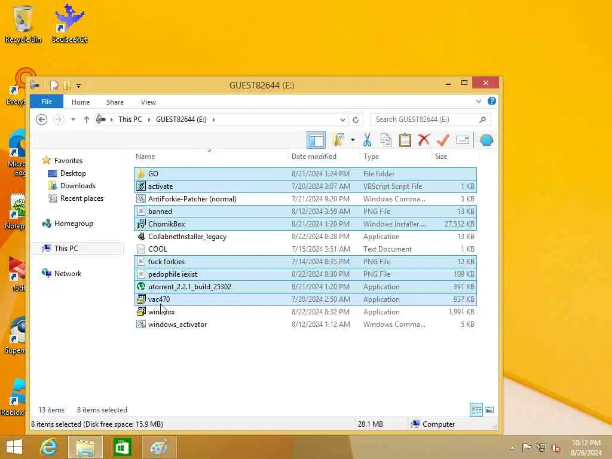Image resolution: width=612 pixels, height=459 pixels.
Task: Click the folder options toolbar icon
Action: (339, 140)
